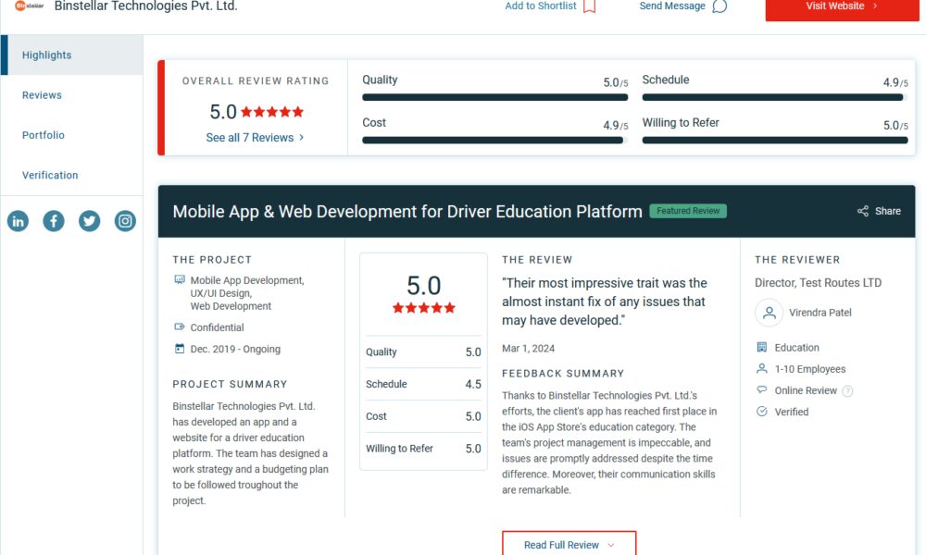Switch to the Portfolio sidebar tab
This screenshot has width=926, height=555.
44,135
